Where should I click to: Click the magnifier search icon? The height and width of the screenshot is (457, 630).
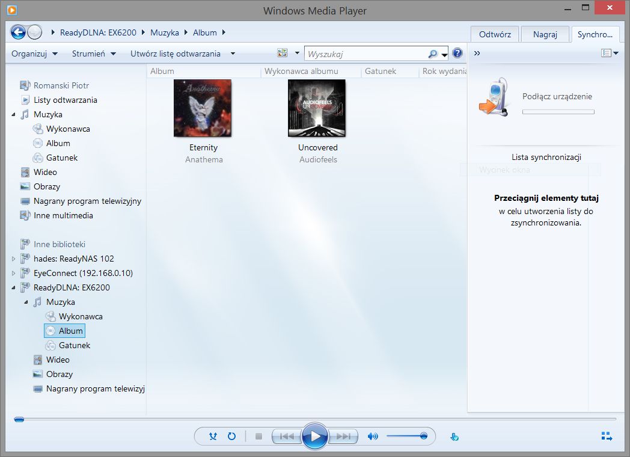(x=432, y=54)
